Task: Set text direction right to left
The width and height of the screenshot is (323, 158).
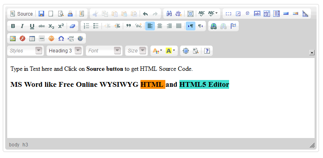Action: click(x=200, y=26)
